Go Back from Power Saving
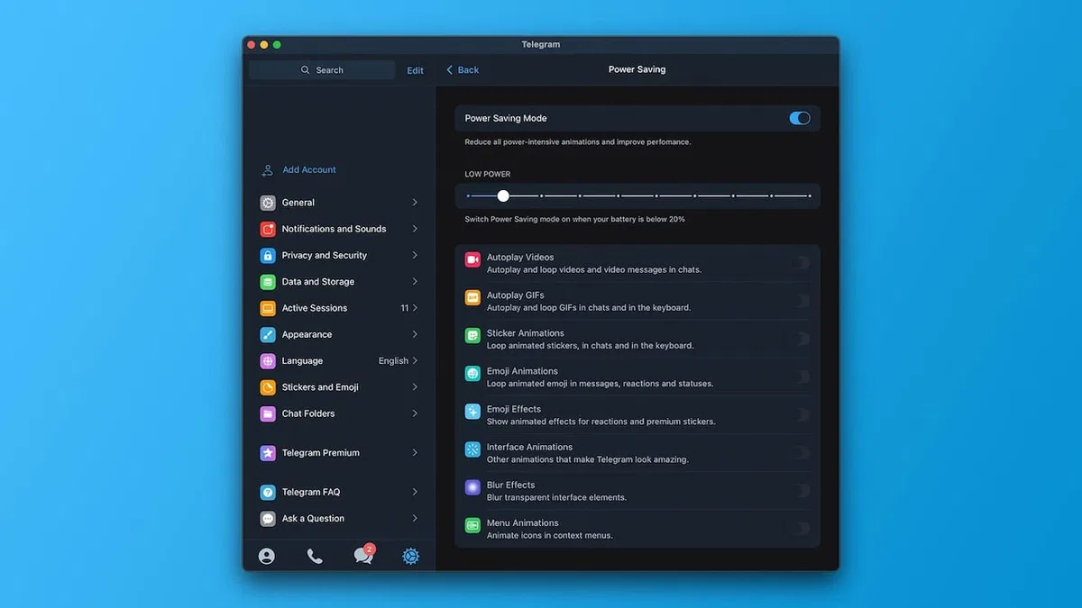 463,69
